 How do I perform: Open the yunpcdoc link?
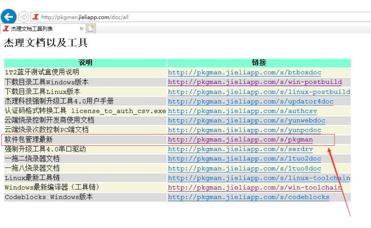(245, 130)
